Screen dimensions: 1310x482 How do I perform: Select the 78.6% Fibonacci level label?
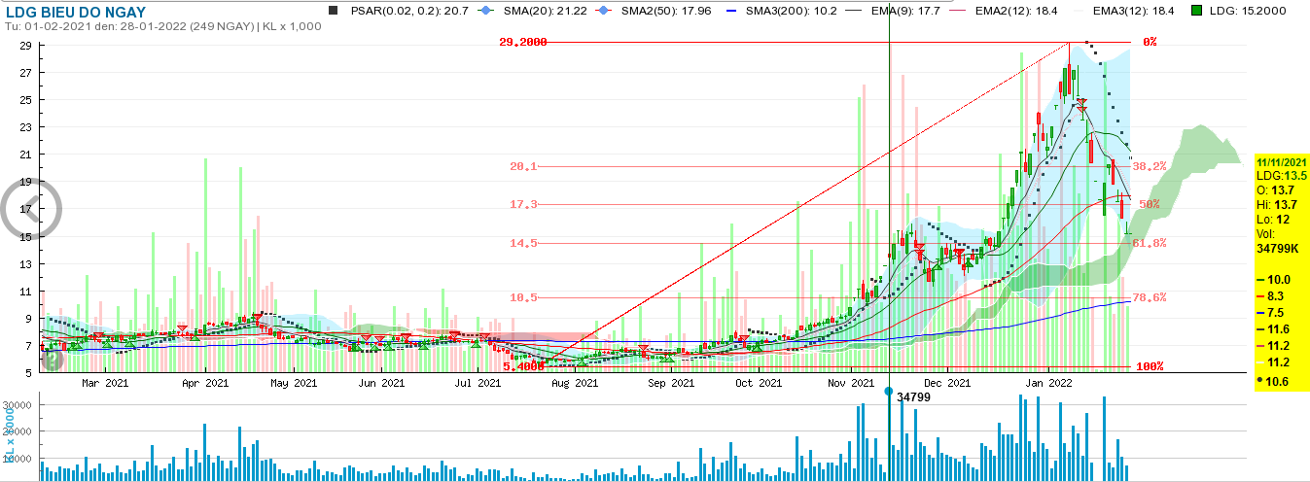coord(1151,297)
